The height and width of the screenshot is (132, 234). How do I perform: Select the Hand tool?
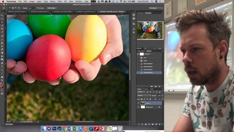[2, 77]
